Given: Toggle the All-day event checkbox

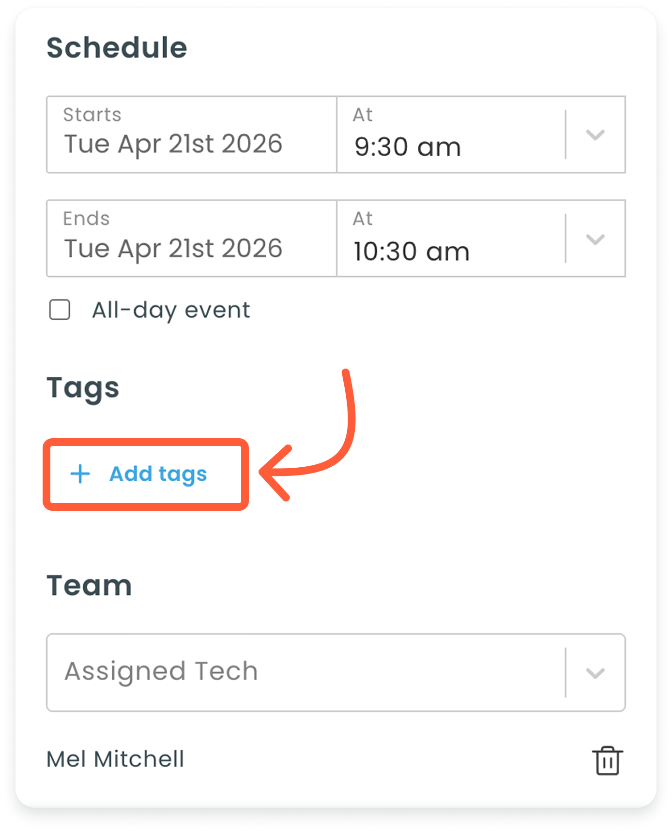Looking at the screenshot, I should (60, 310).
